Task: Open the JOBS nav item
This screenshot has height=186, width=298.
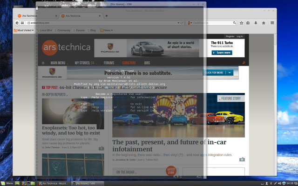Action: pos(147,63)
